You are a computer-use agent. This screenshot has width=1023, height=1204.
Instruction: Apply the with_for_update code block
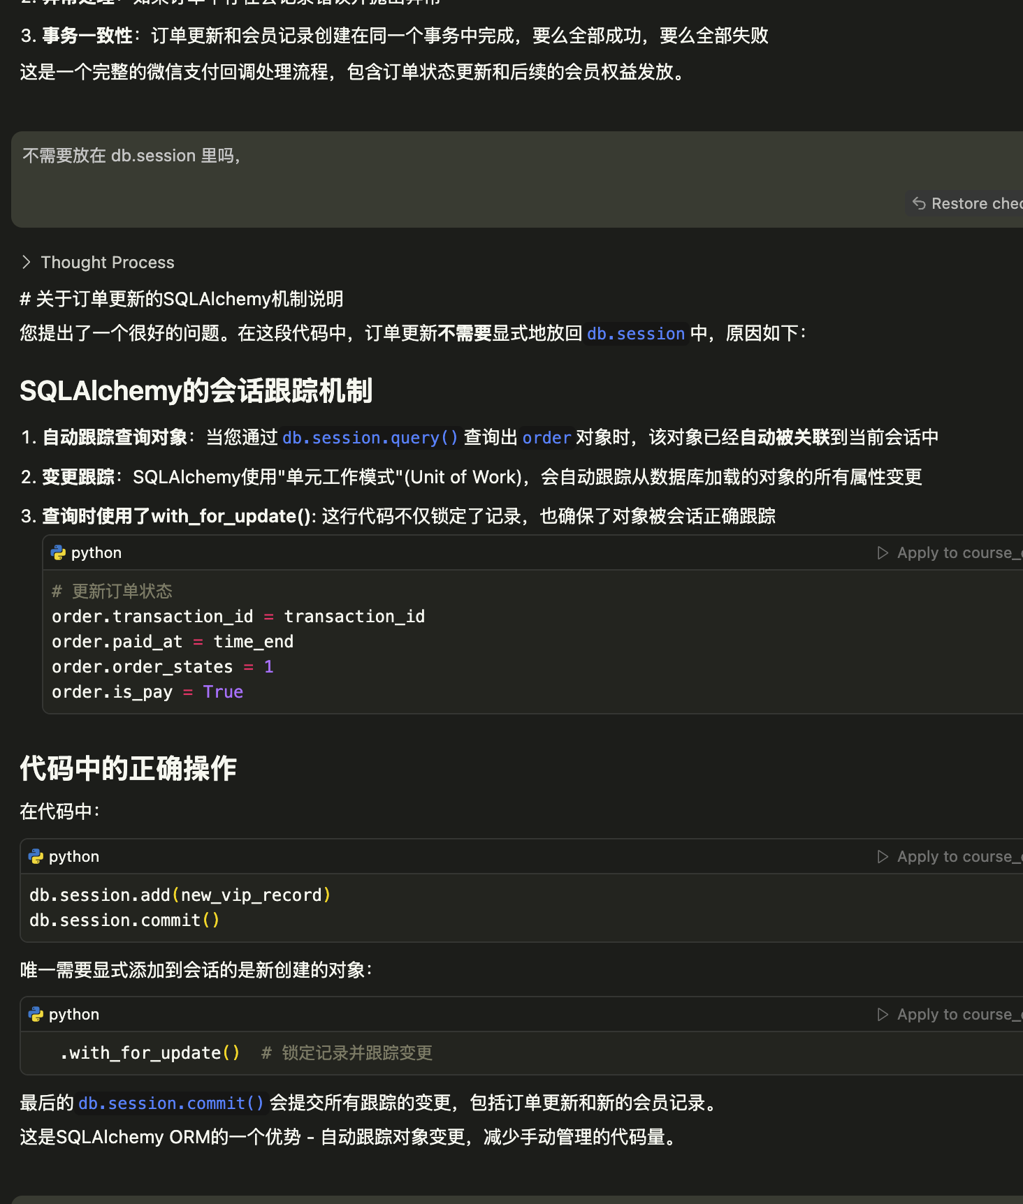pos(950,1015)
